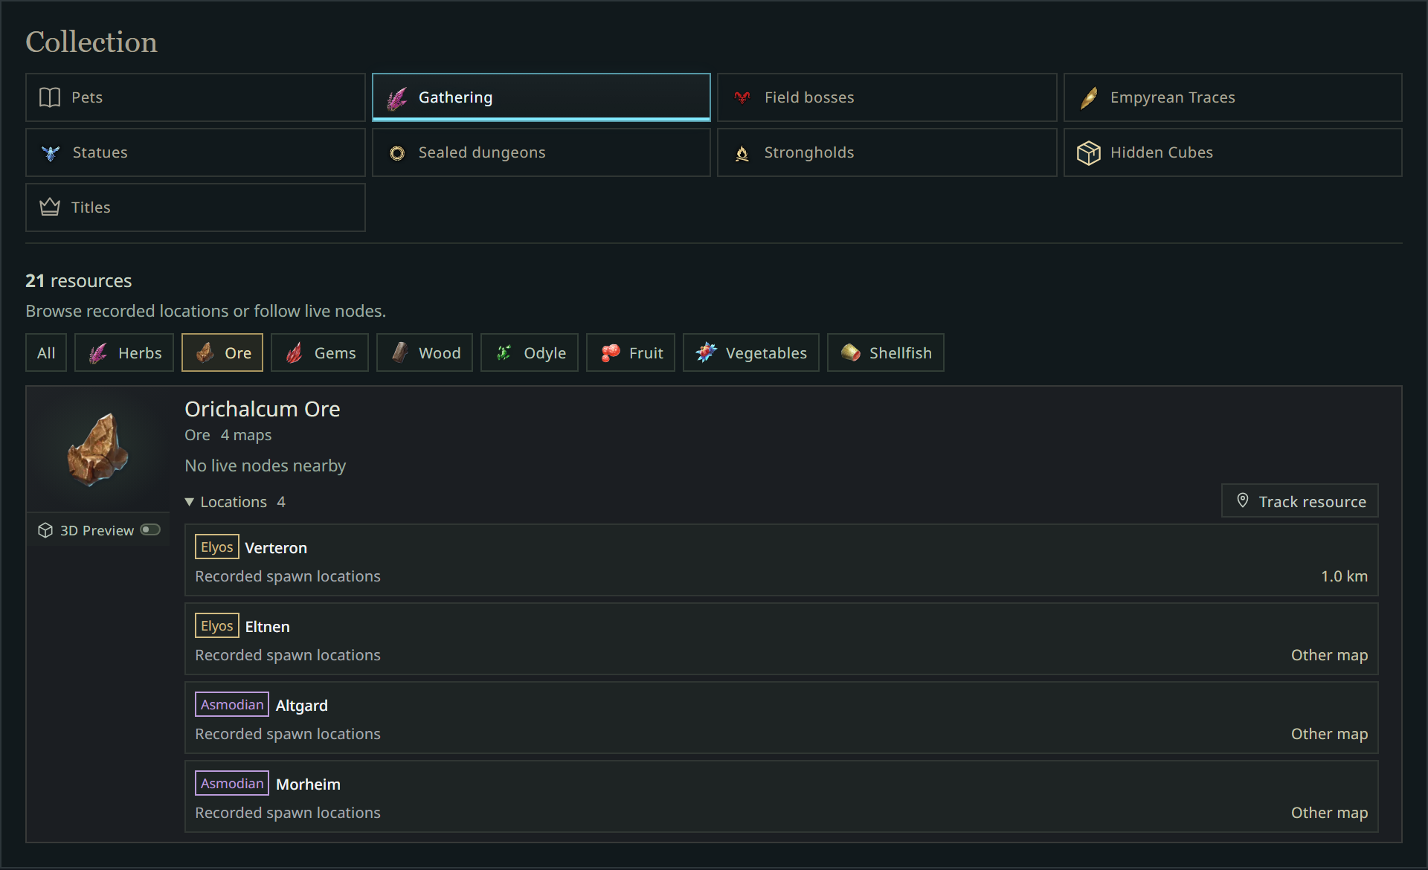Click the Elyos tag beside Verteron

(217, 547)
